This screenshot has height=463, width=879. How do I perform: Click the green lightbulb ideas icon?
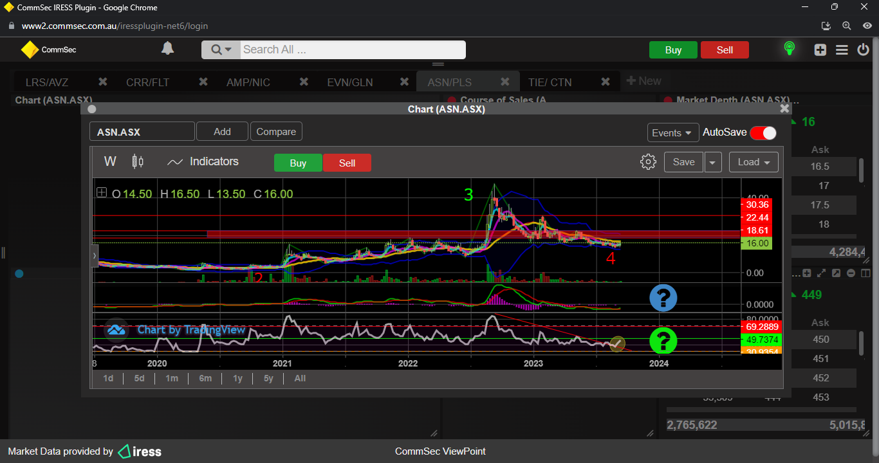click(x=789, y=49)
